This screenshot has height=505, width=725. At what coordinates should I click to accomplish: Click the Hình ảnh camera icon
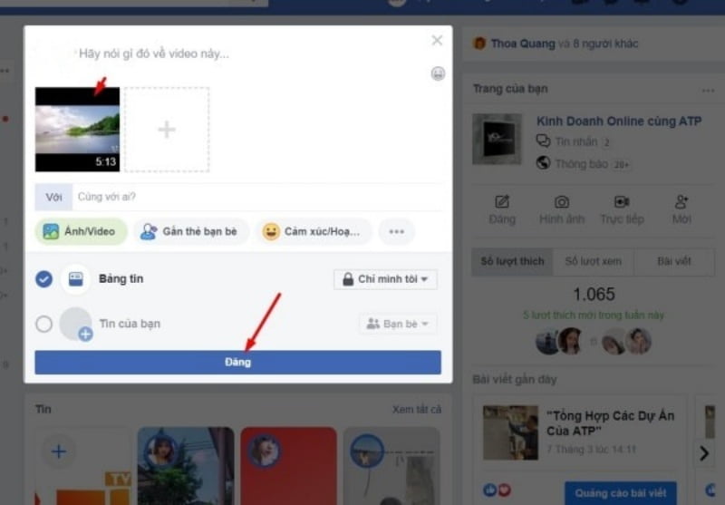click(562, 202)
